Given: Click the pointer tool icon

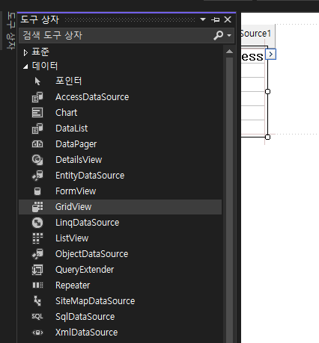Looking at the screenshot, I should tap(37, 81).
